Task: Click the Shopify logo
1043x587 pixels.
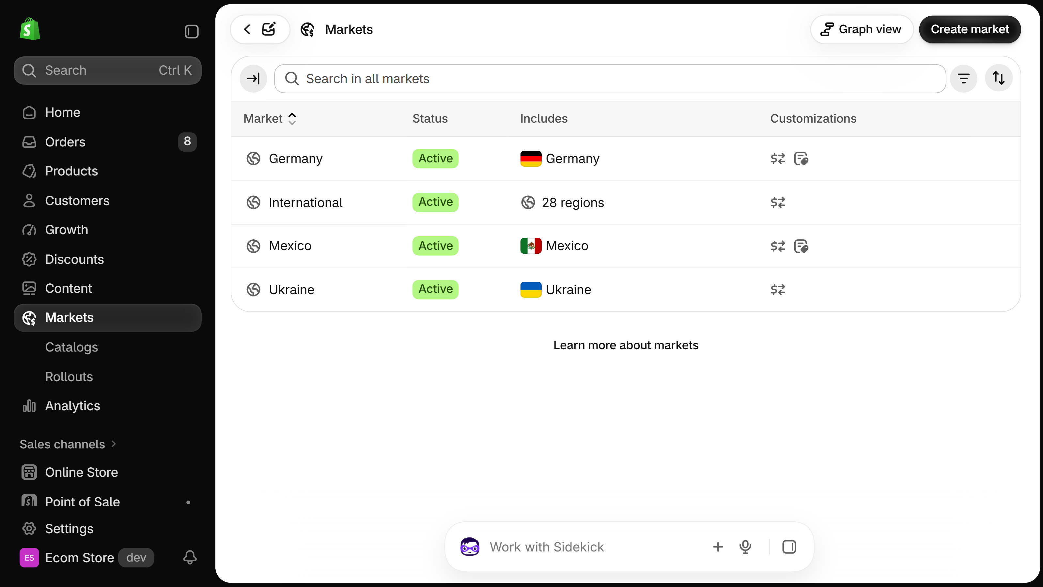Action: pos(30,29)
